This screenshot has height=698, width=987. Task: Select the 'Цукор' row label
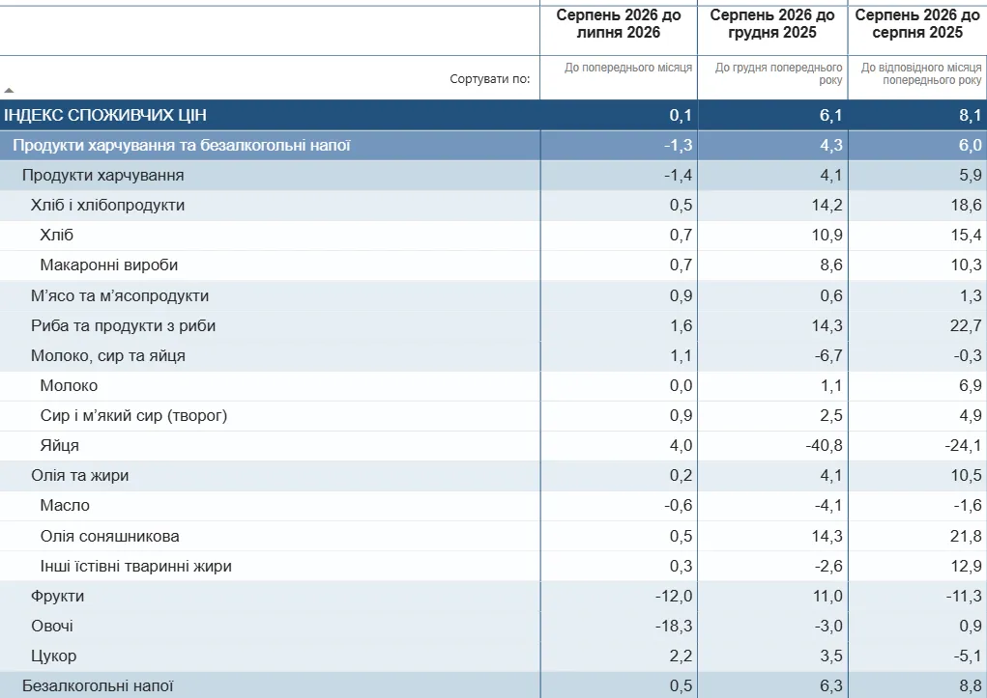pyautogui.click(x=53, y=656)
